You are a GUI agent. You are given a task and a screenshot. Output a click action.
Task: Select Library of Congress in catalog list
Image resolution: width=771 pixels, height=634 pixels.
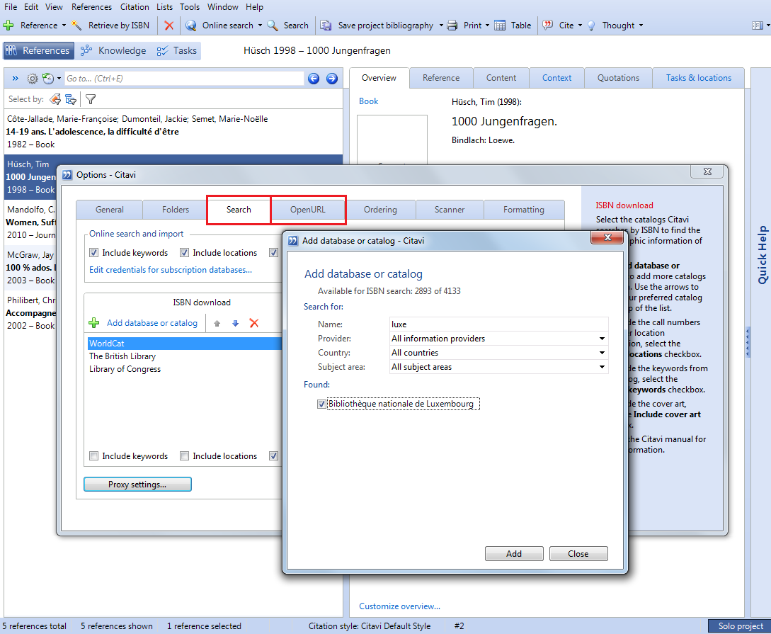point(125,369)
